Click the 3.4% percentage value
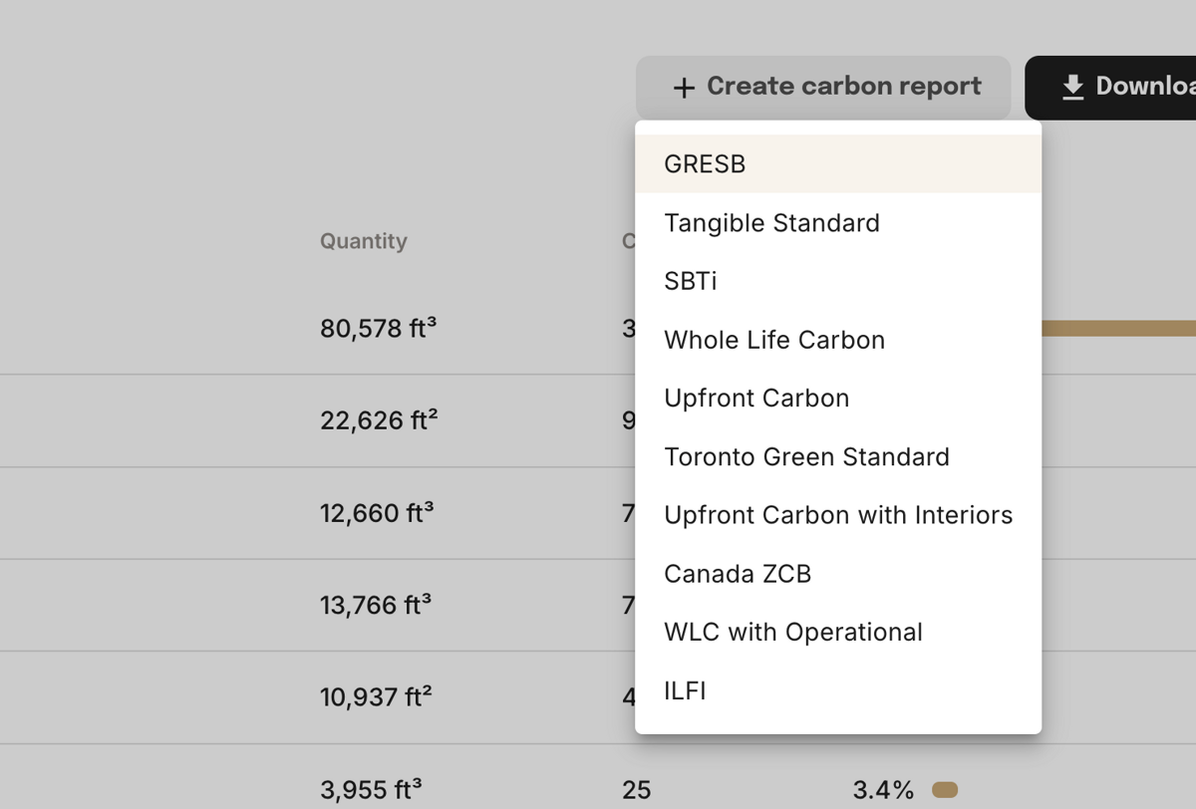This screenshot has height=809, width=1196. coord(883,791)
